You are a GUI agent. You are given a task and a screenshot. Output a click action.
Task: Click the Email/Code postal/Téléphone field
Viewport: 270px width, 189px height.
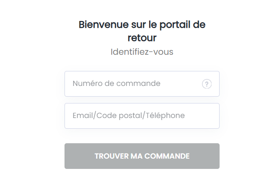(142, 116)
